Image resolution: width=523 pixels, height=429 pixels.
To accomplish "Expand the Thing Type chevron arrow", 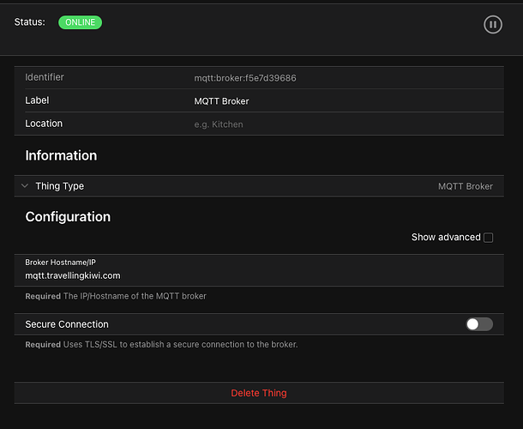I will click(x=25, y=186).
